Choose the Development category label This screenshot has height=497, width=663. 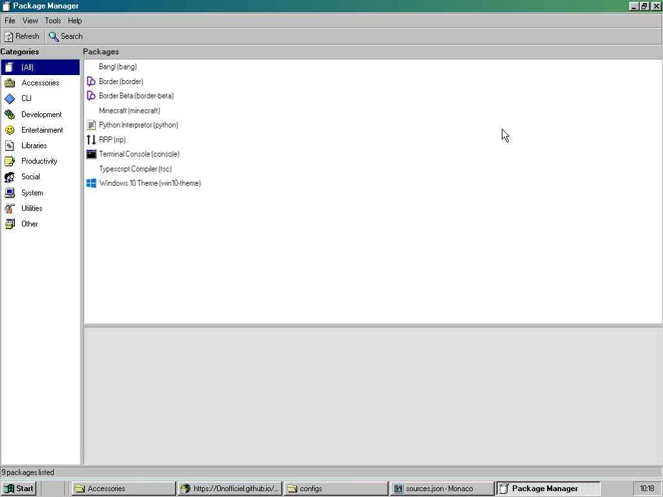coord(41,115)
